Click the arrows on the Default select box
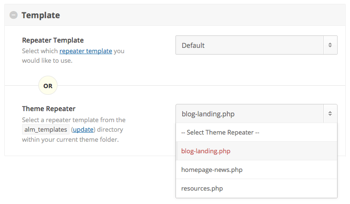The image size is (350, 204). click(x=330, y=45)
